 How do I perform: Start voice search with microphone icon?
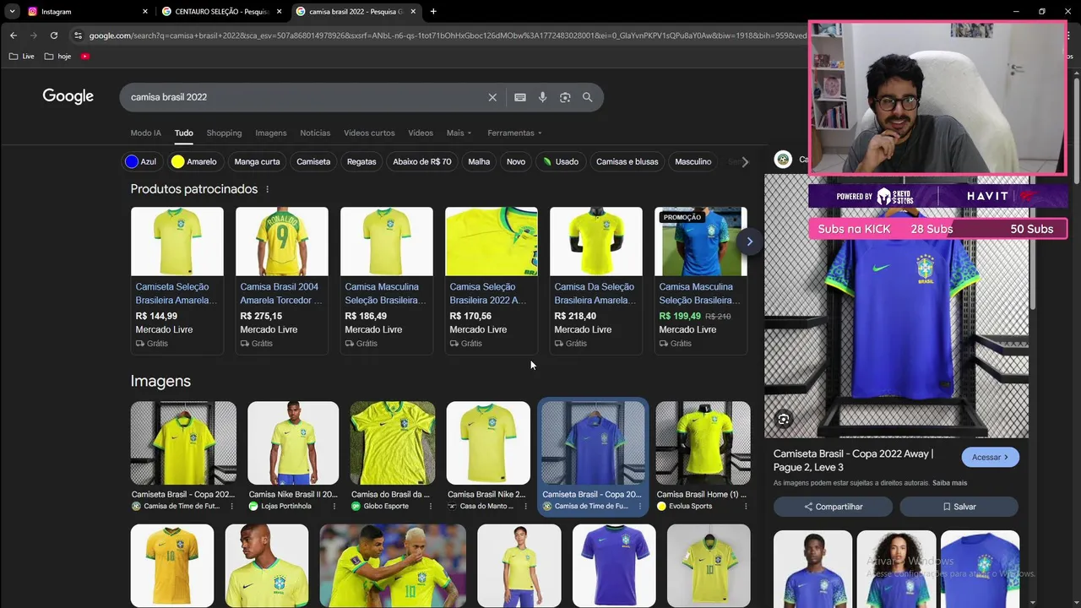(542, 97)
